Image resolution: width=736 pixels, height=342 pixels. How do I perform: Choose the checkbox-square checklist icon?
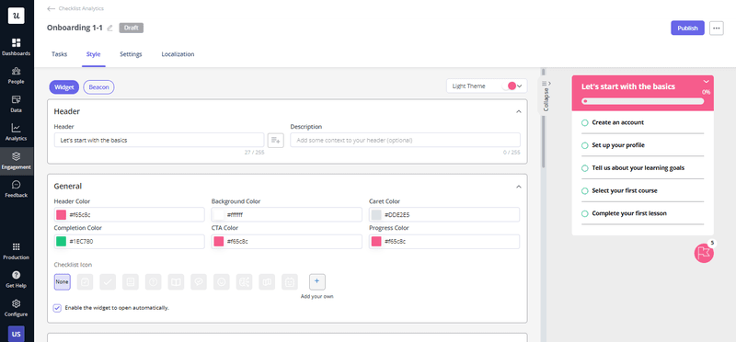coord(85,282)
